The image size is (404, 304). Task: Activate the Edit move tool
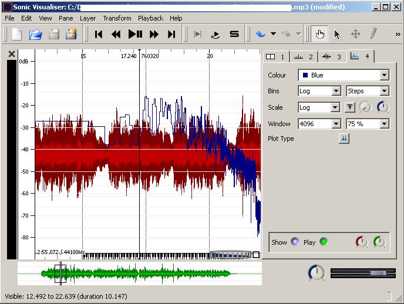point(355,34)
